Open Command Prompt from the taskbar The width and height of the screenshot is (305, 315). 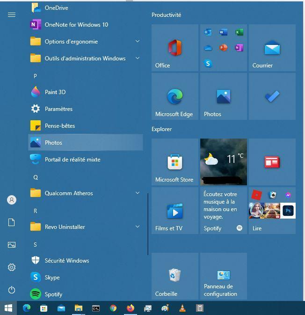pyautogui.click(x=96, y=308)
